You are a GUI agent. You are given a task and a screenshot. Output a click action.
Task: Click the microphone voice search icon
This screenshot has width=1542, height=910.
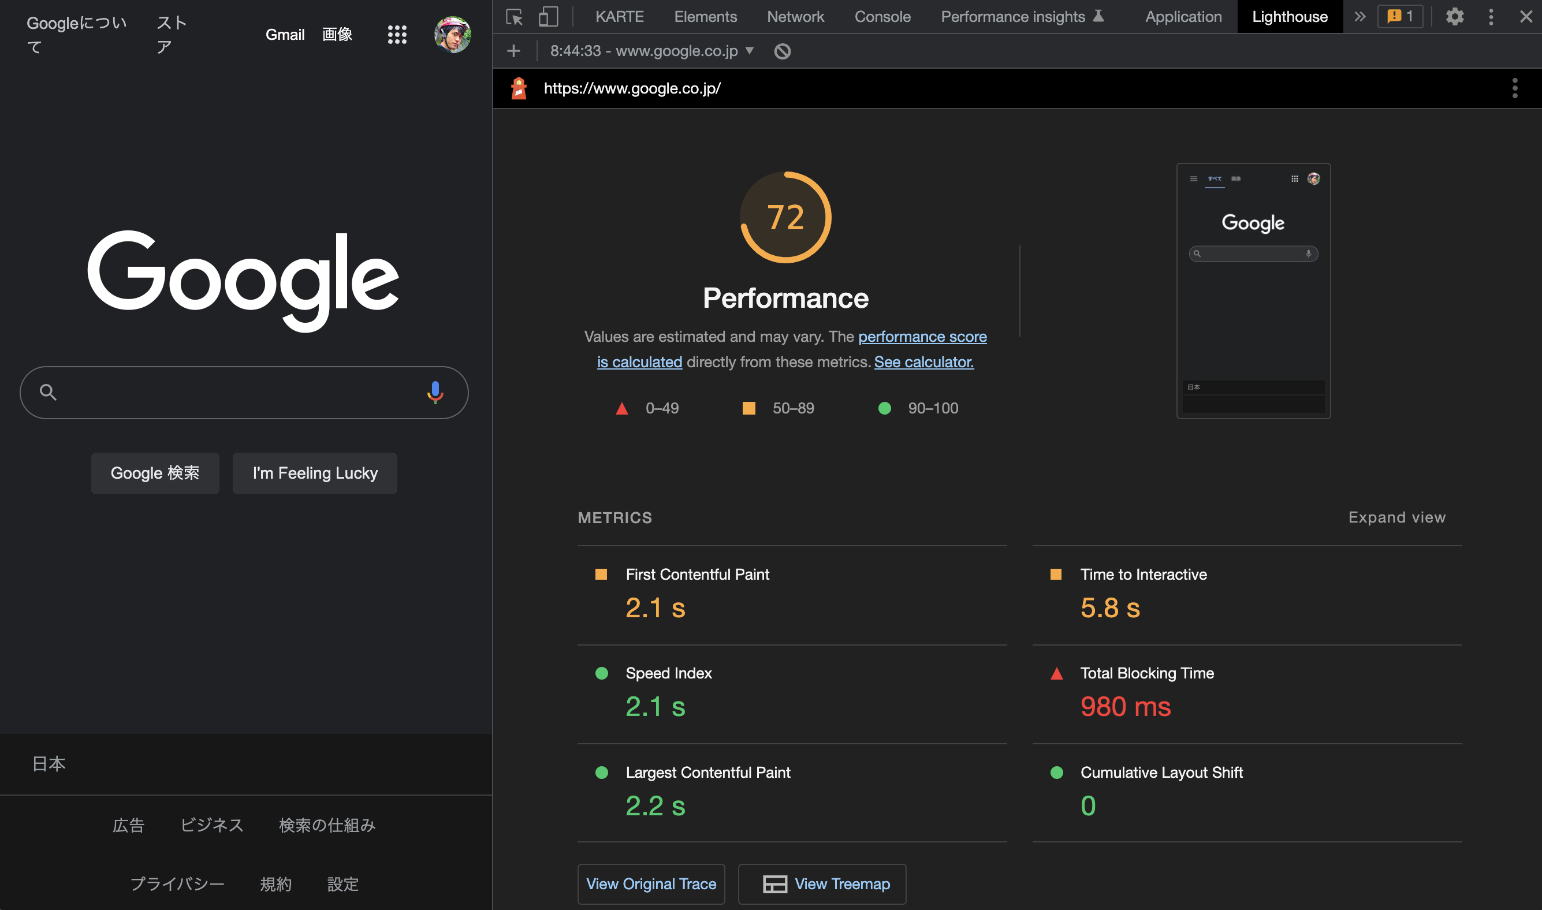point(435,392)
